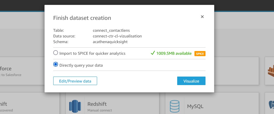Select Directly query your data option
This screenshot has width=274, height=114.
pyautogui.click(x=56, y=65)
